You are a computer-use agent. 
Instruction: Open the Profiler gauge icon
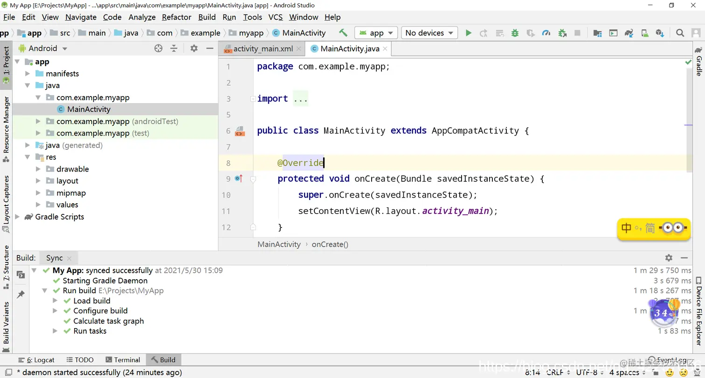(x=546, y=33)
